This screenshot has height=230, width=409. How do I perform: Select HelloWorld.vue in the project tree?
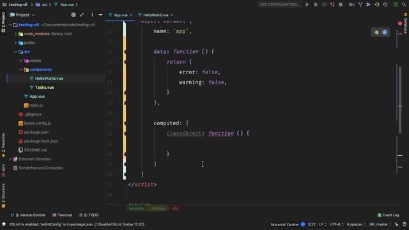coord(49,79)
